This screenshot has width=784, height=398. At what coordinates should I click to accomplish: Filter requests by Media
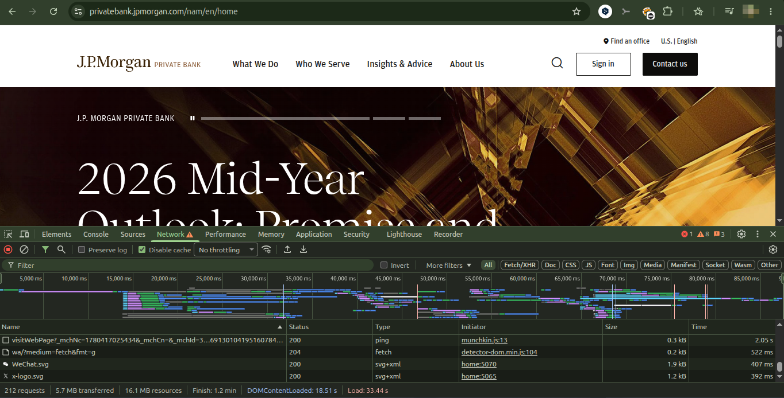click(x=653, y=265)
